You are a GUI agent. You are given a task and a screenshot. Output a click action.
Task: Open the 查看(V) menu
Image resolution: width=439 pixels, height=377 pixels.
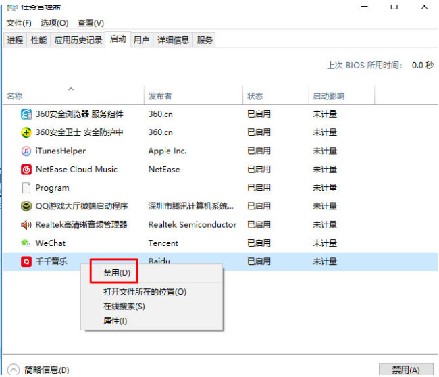pyautogui.click(x=91, y=23)
